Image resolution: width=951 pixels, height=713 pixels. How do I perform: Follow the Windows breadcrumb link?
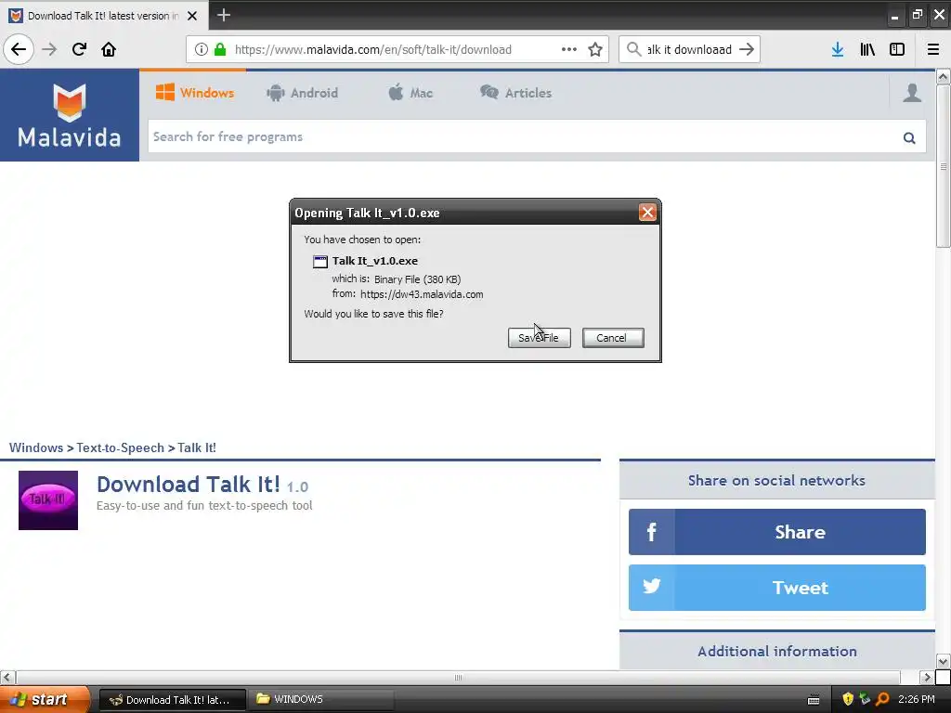point(36,447)
